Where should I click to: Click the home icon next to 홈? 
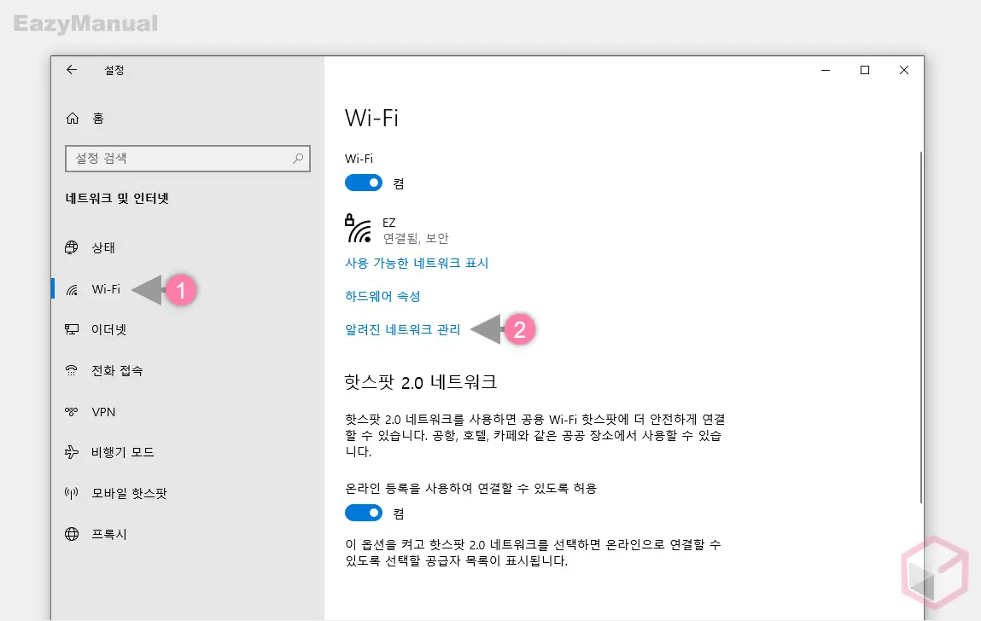click(73, 118)
